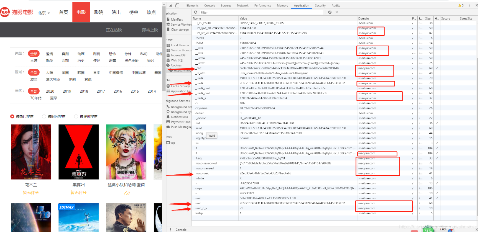Switch to the Network tab
478x232 pixels.
click(243, 6)
